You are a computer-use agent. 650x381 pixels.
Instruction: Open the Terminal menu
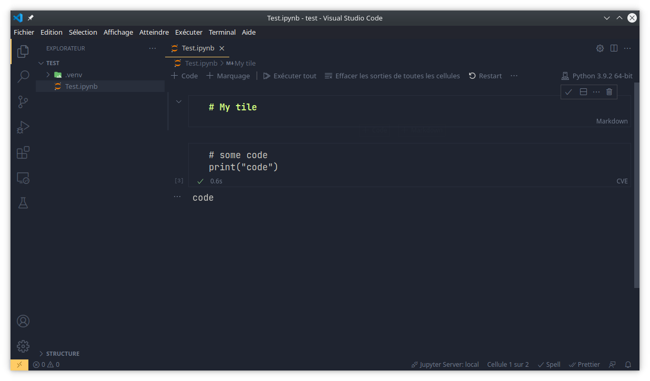point(222,32)
